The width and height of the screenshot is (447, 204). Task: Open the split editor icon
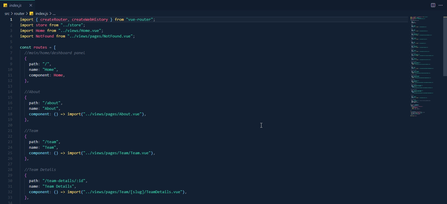[433, 5]
